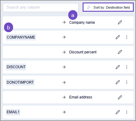This screenshot has height=121, width=136.
Task: Open the Sort by: Destination field dropdown
Action: [108, 7]
